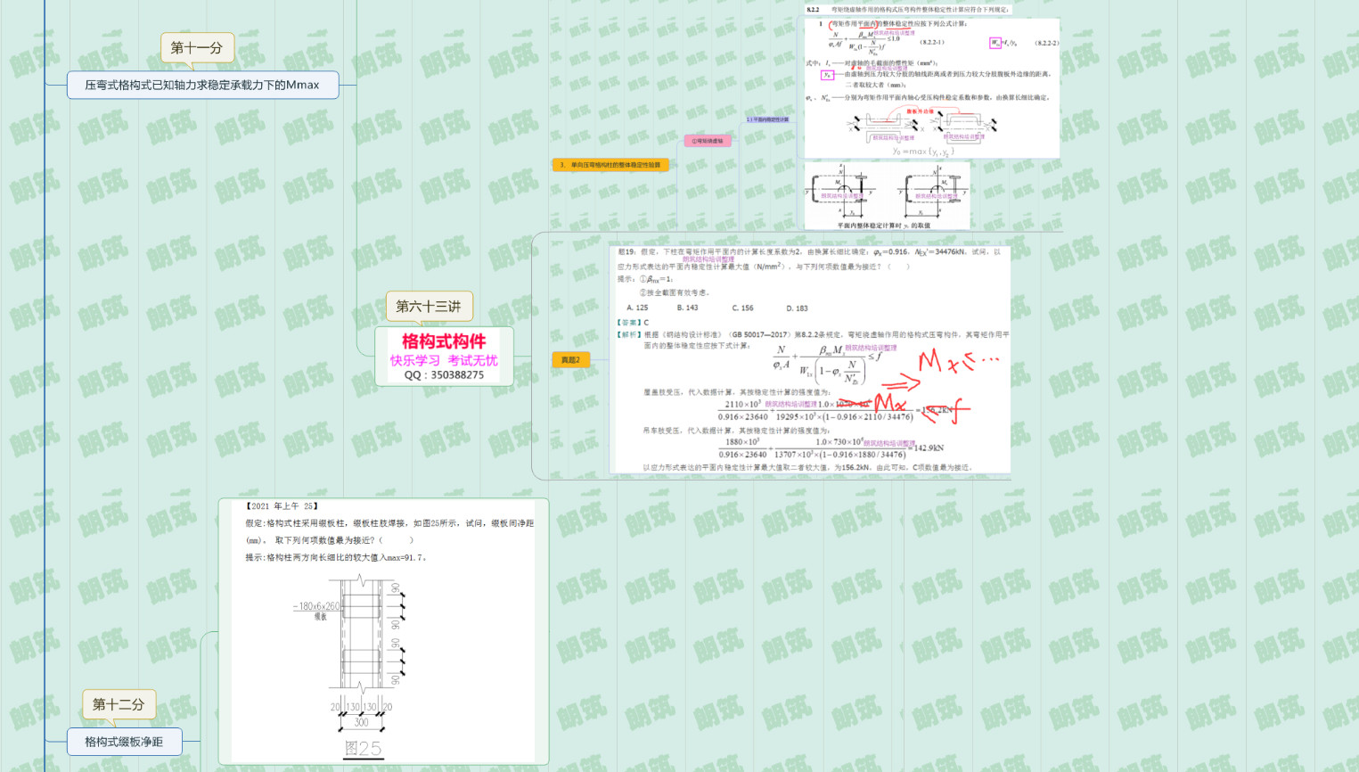Click the text 快乐学习 考试无忧
1359x772 pixels.
(444, 360)
